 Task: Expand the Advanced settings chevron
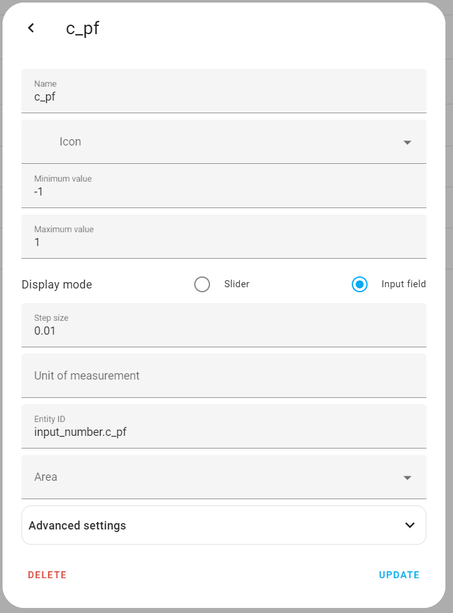410,525
